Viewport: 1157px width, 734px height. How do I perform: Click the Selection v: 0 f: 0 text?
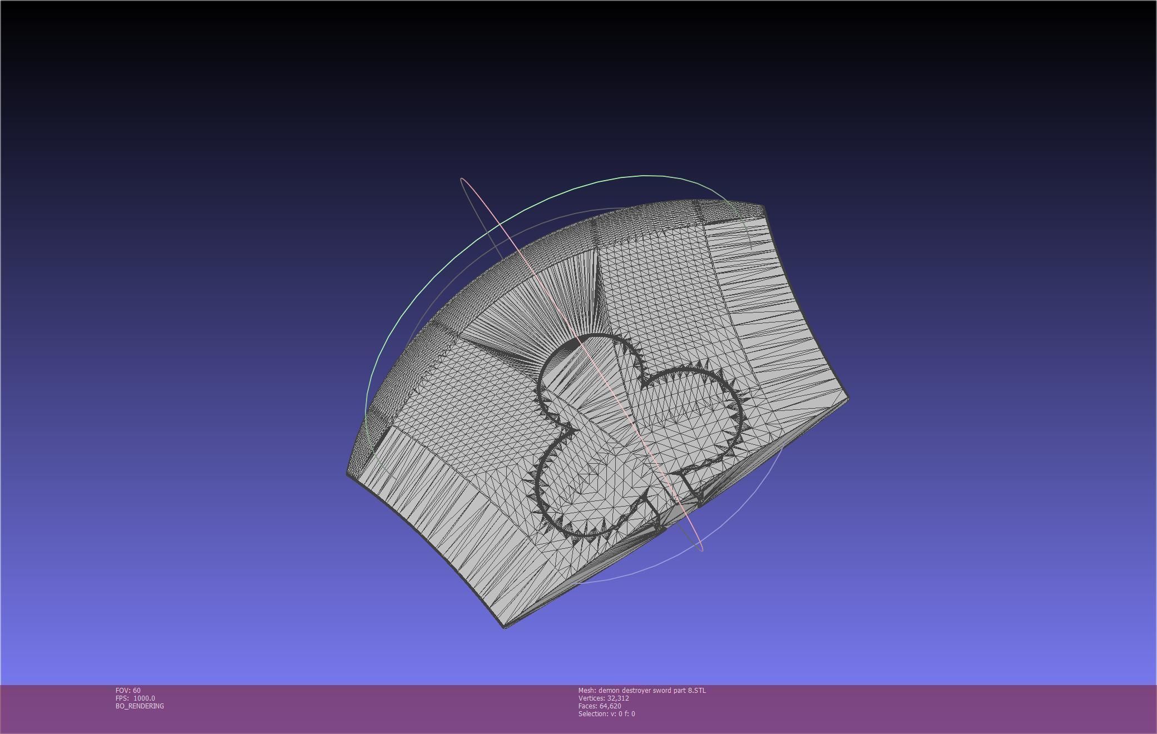point(606,713)
